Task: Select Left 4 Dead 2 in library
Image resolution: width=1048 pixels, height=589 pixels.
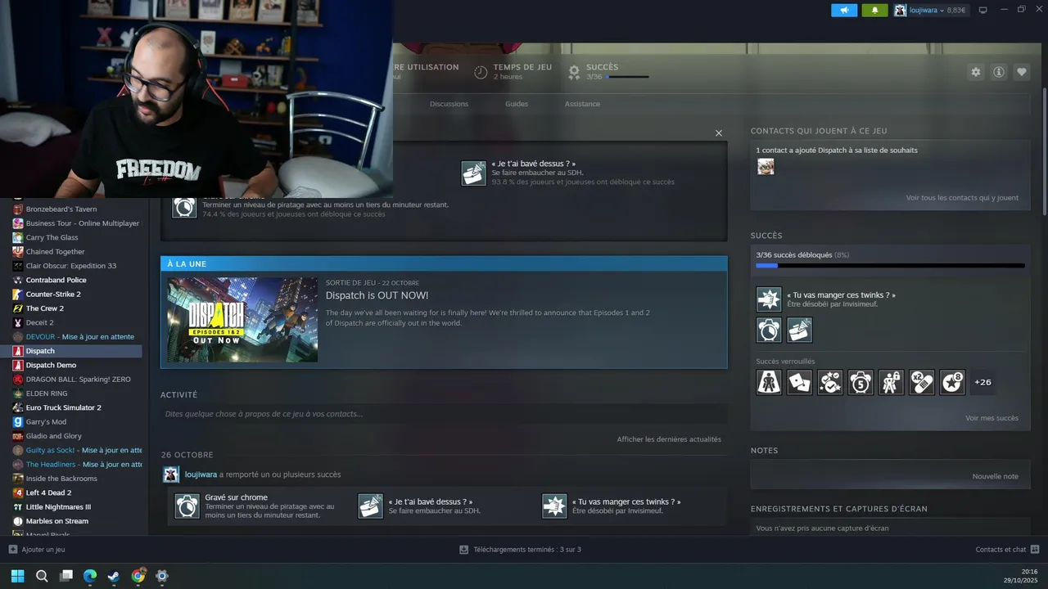Action: [48, 492]
